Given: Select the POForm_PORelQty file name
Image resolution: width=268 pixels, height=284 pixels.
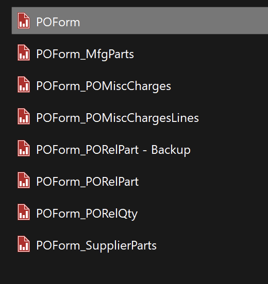Looking at the screenshot, I should tap(87, 214).
